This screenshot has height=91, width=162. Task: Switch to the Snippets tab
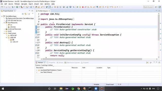85,62
